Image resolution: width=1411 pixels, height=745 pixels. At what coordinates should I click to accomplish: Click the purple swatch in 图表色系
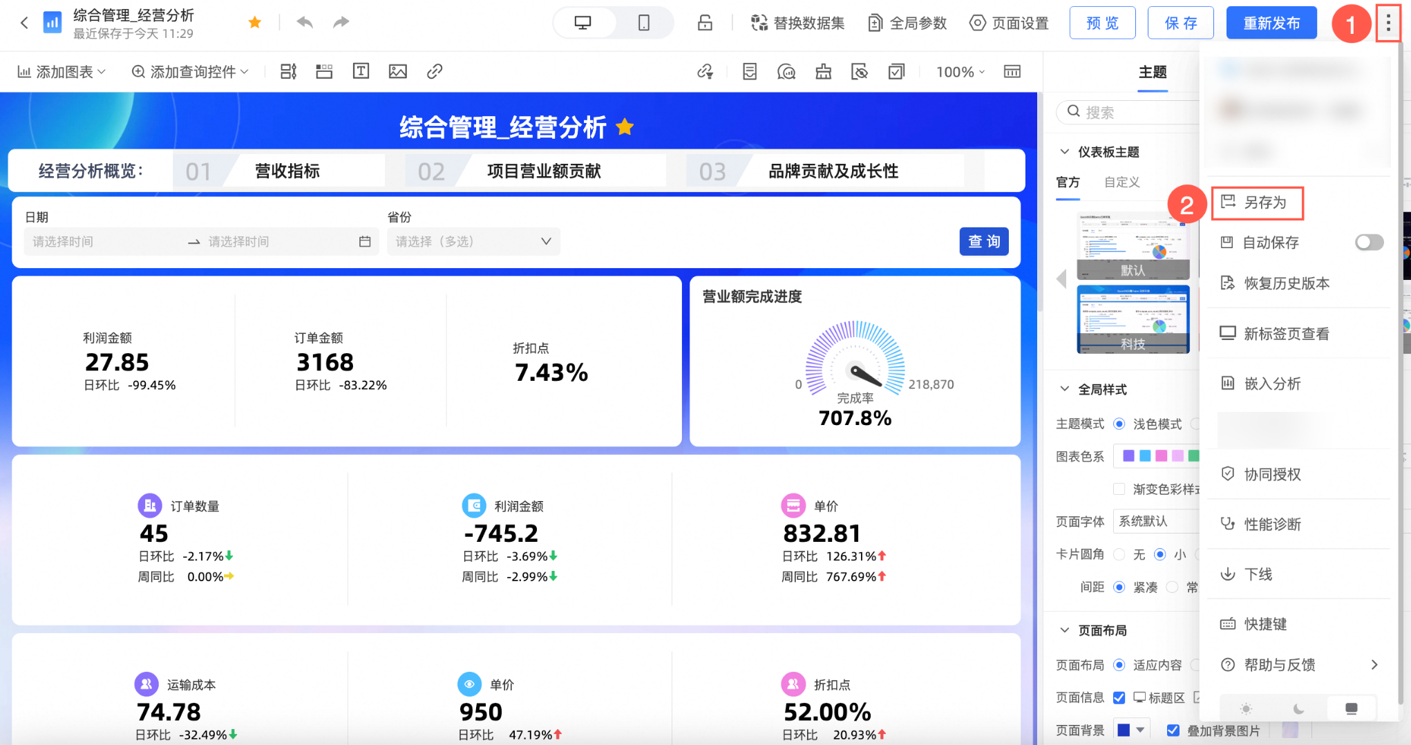pos(1128,456)
